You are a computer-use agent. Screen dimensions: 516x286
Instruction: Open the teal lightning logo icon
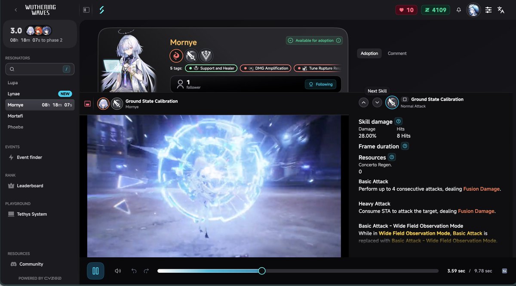pos(102,10)
